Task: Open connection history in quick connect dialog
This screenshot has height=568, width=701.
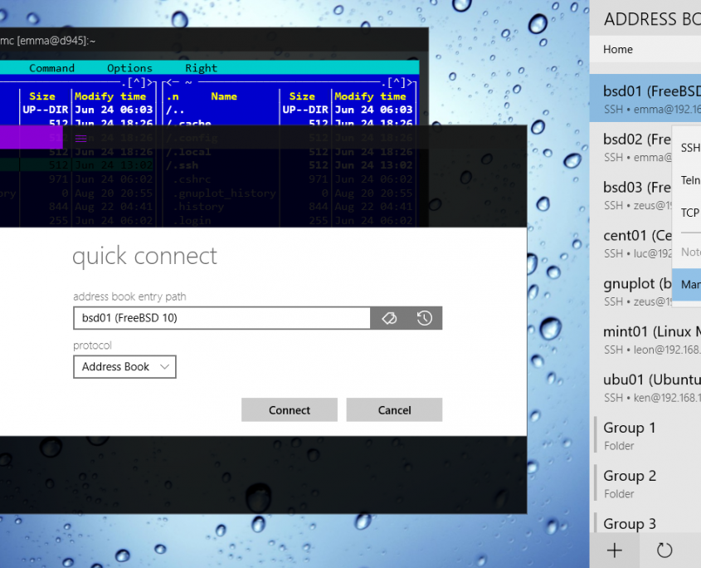Action: click(x=424, y=317)
